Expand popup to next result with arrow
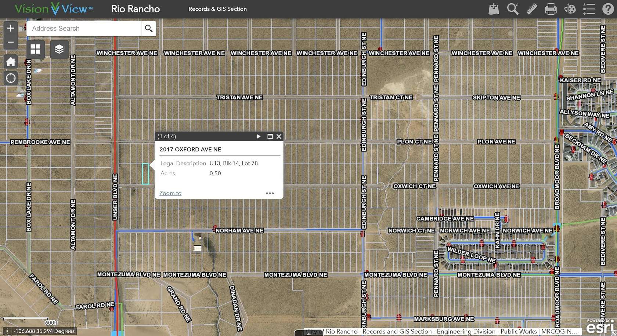 click(x=259, y=136)
